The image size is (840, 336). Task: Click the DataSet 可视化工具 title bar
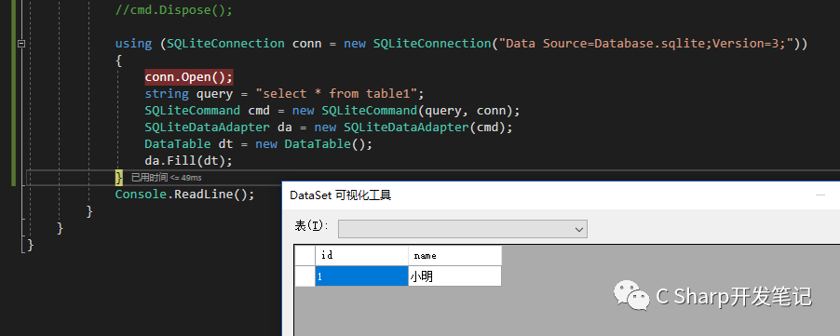tap(561, 195)
